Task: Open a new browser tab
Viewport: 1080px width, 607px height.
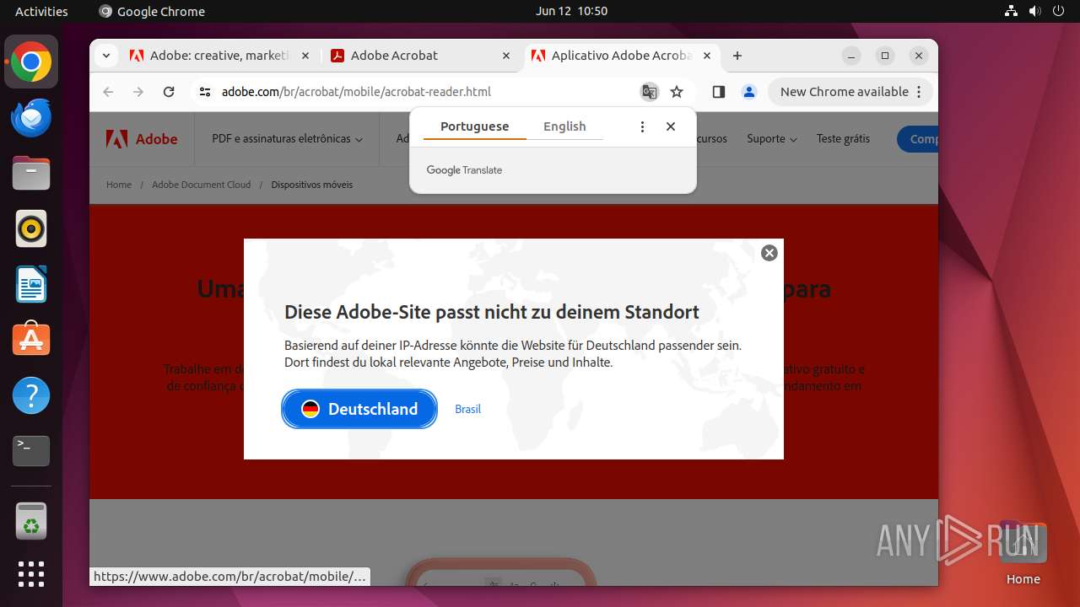Action: (x=737, y=56)
